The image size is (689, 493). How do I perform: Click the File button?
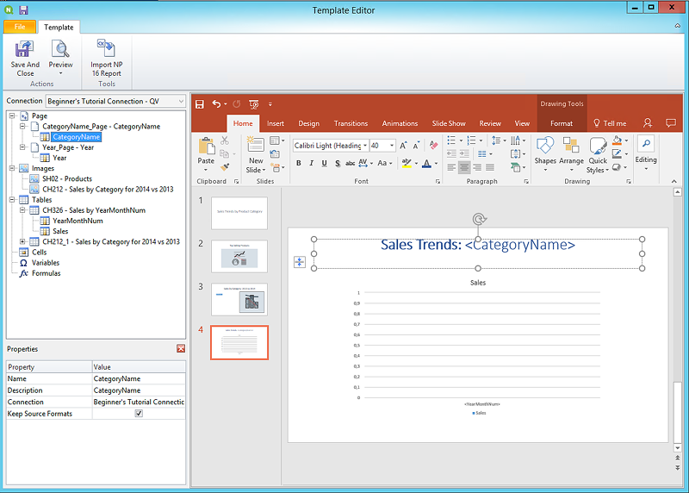19,28
